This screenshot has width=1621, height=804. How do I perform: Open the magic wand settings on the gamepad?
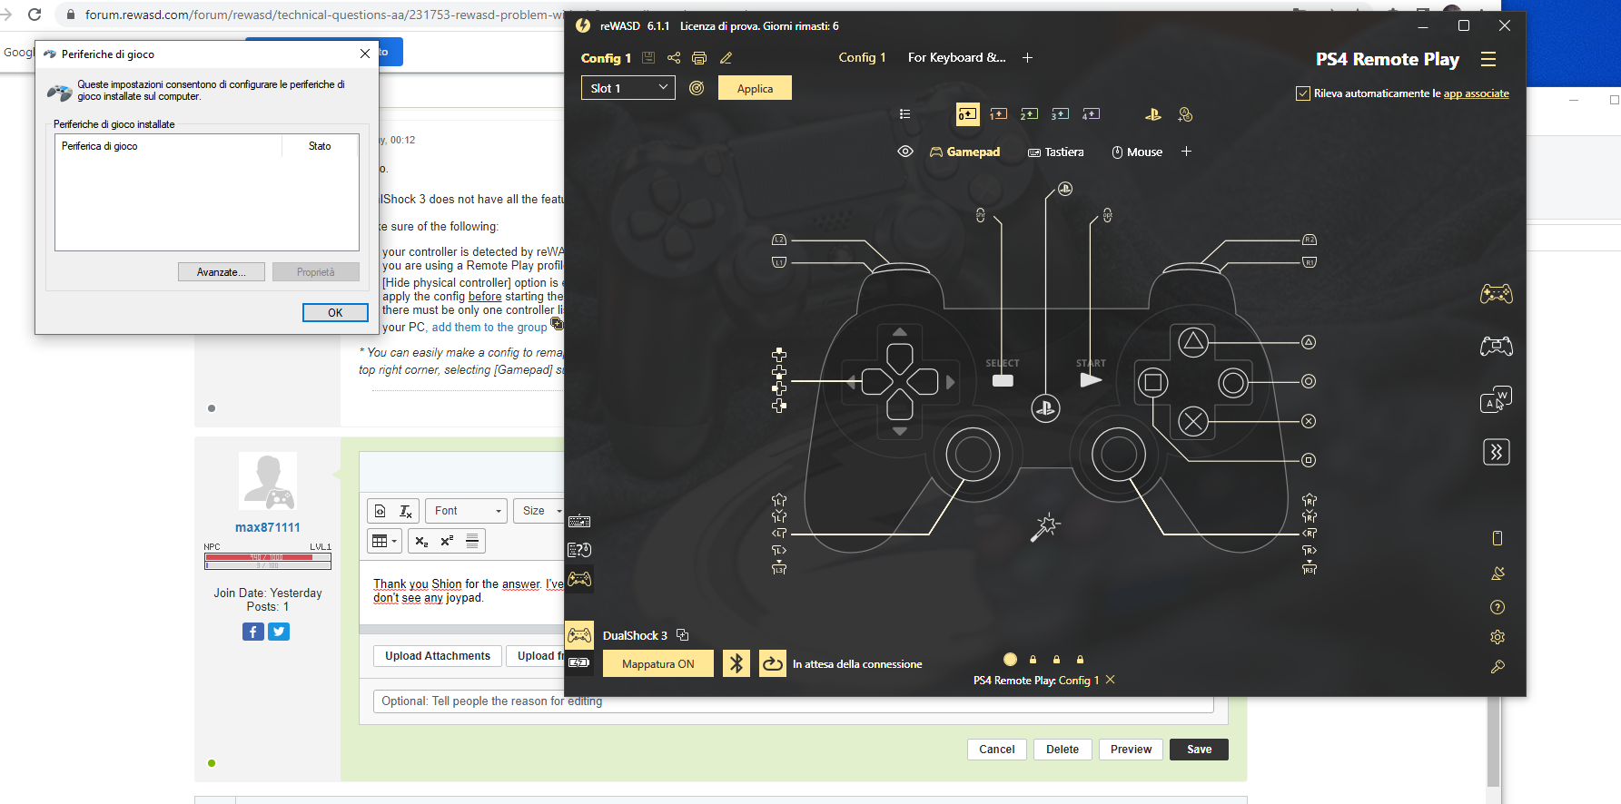pos(1045,526)
